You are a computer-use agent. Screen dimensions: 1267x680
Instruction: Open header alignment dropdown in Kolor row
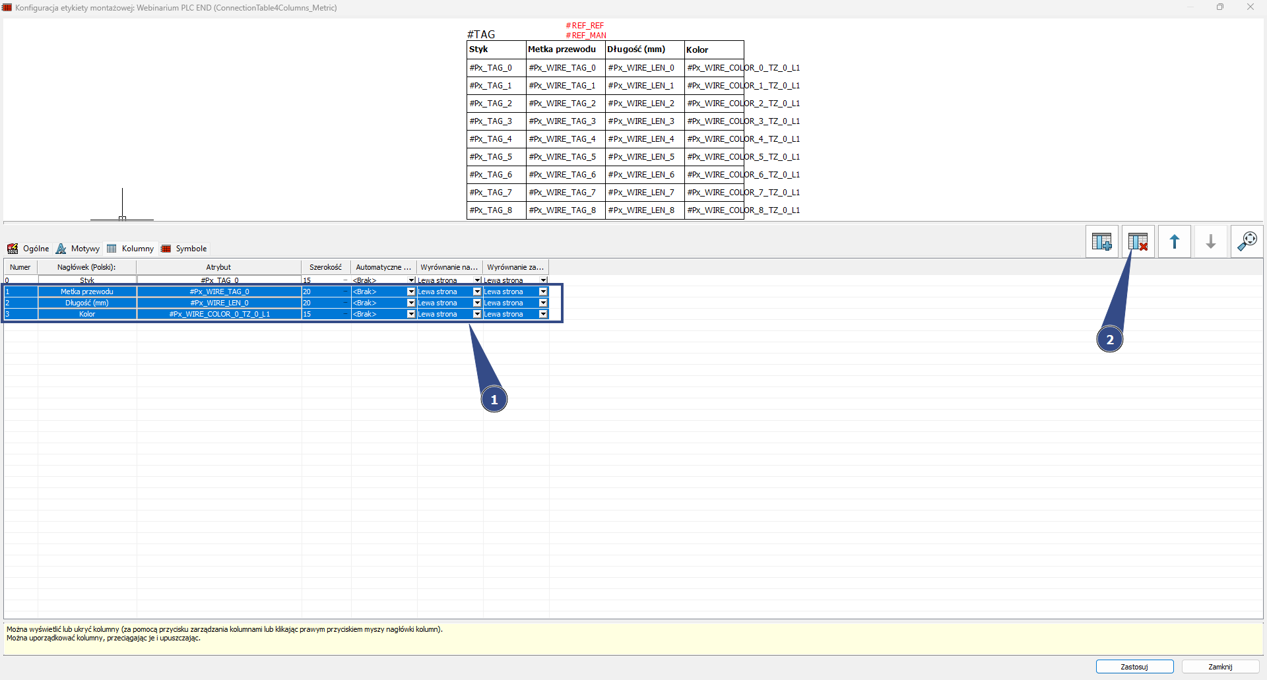tap(477, 314)
